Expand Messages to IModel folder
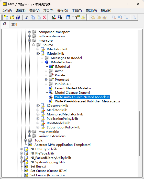This screenshot has height=179, width=144. (42, 58)
